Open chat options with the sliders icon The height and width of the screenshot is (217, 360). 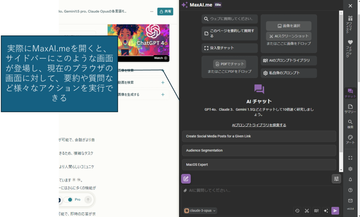point(336,179)
